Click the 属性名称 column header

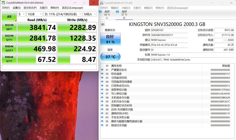[x=116, y=66]
